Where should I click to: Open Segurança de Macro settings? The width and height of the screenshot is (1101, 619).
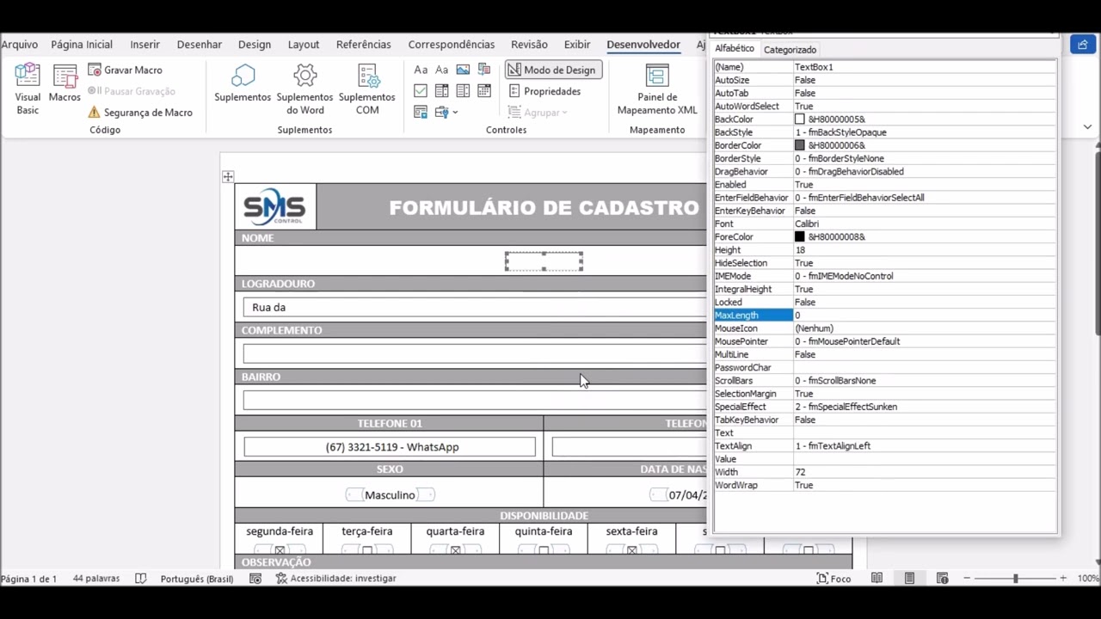pos(140,113)
